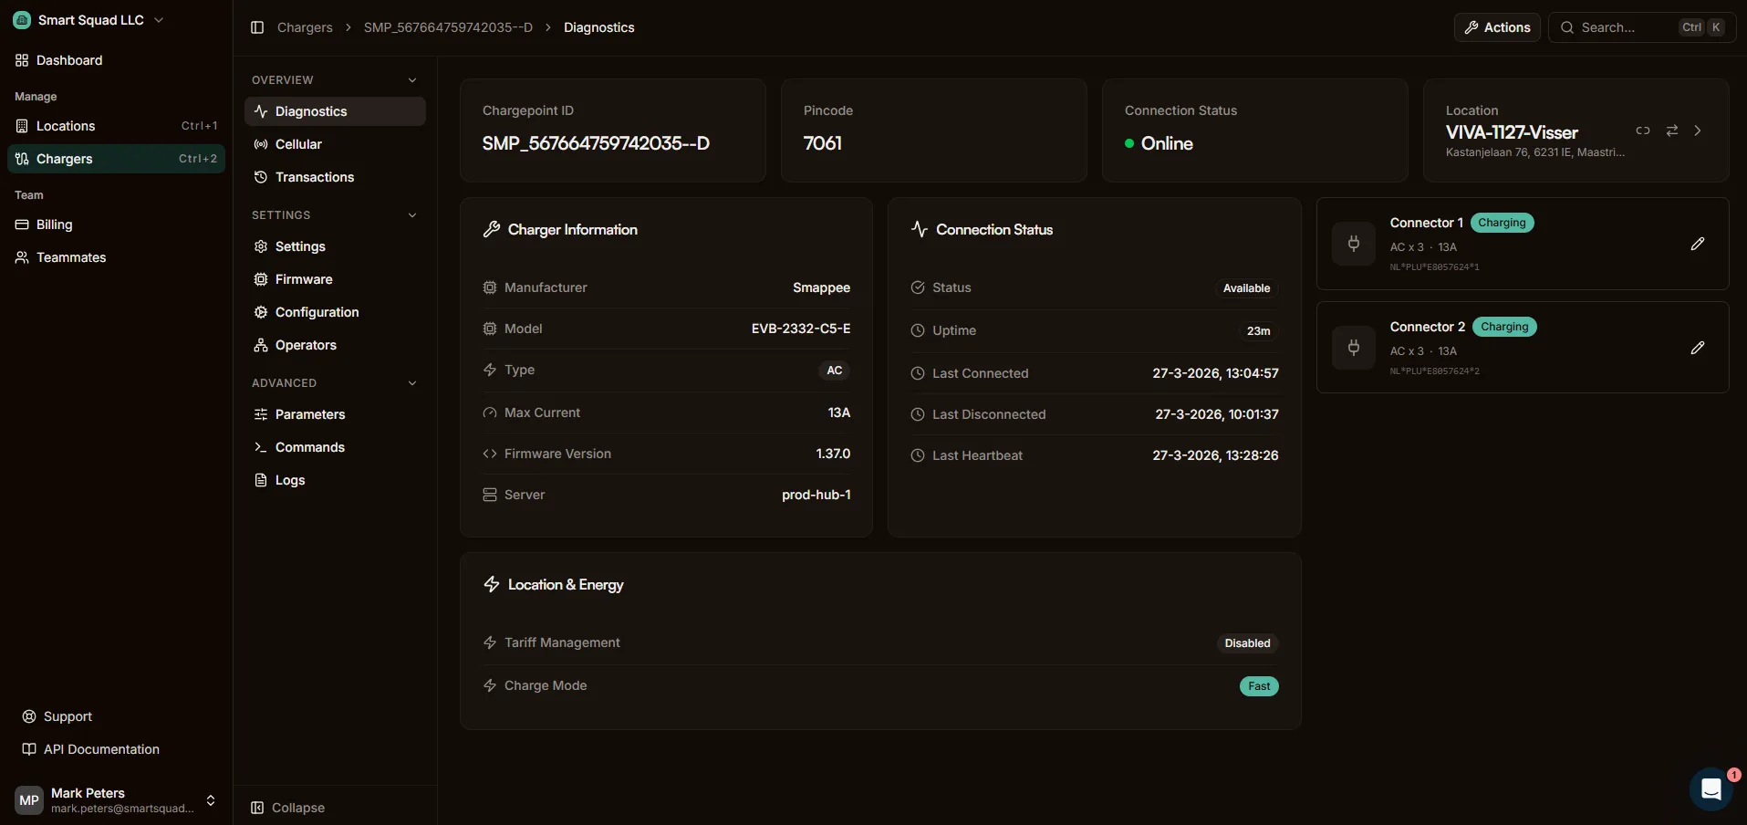Navigate to the Chargers breadcrumb item

point(303,26)
